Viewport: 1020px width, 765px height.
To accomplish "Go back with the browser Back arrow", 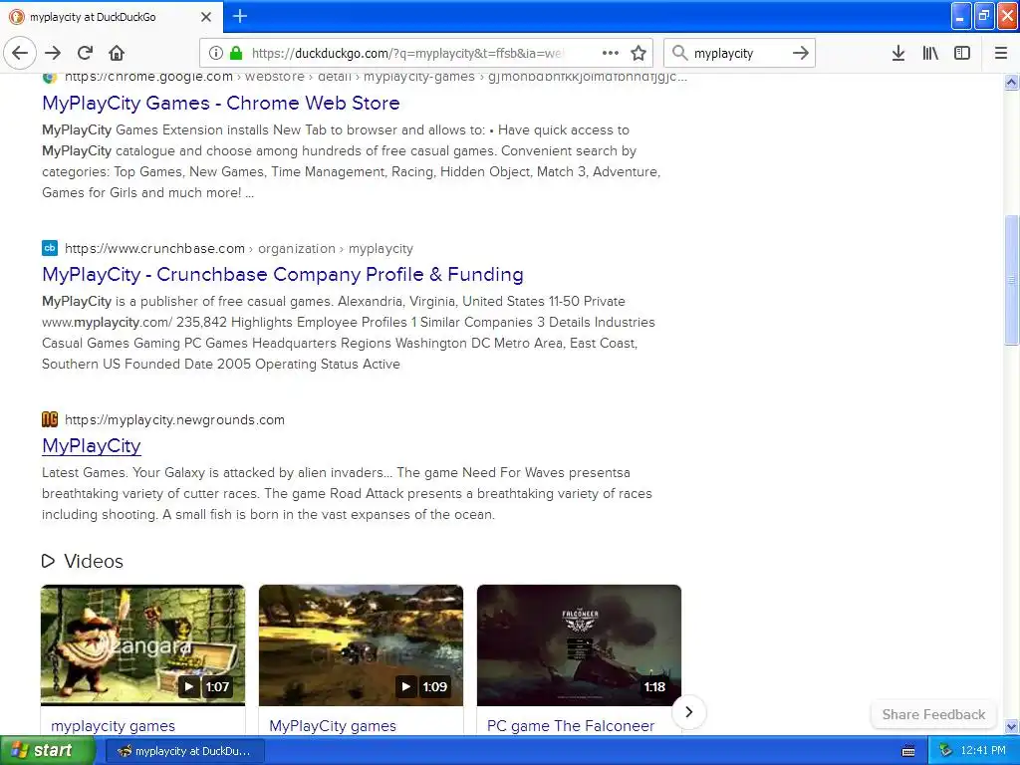I will coord(20,53).
